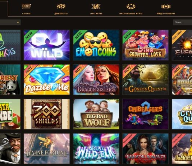Launch the Big Bad Wolf slot
192x166 pixels.
[x=96, y=114]
